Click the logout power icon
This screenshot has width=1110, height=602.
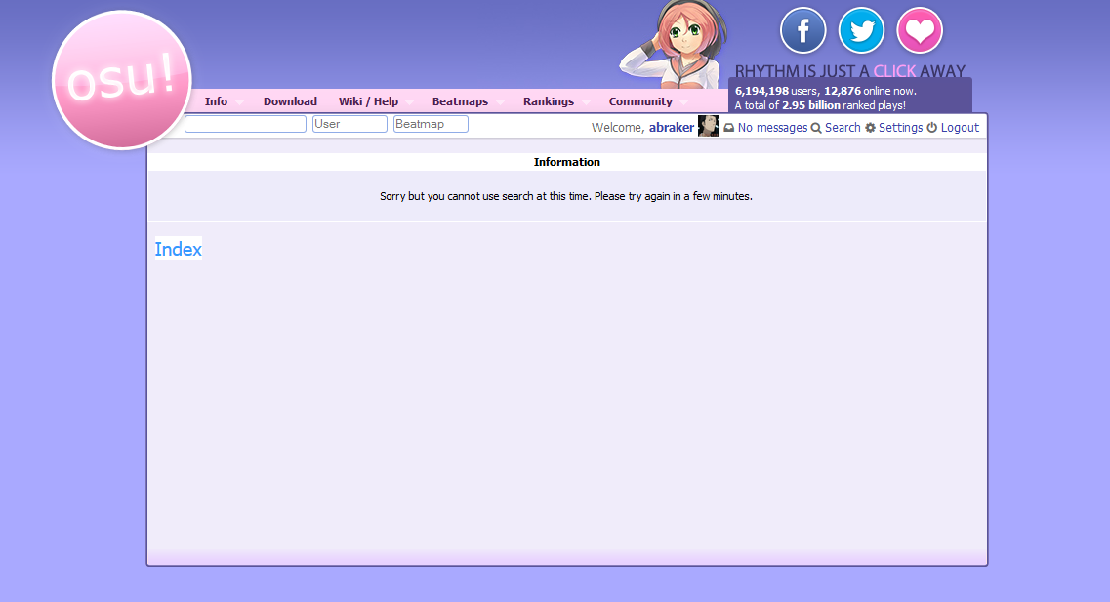point(931,128)
